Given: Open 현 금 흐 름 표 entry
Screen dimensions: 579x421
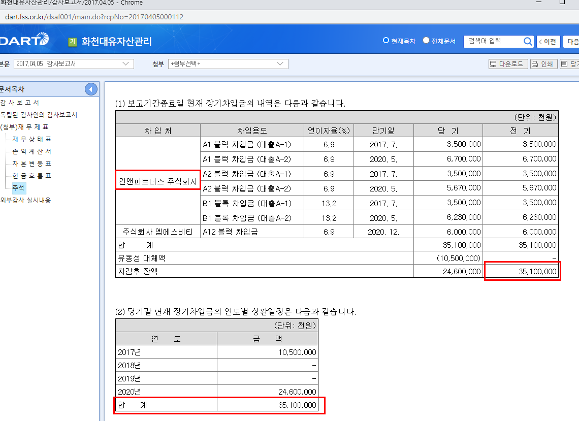Looking at the screenshot, I should (32, 176).
